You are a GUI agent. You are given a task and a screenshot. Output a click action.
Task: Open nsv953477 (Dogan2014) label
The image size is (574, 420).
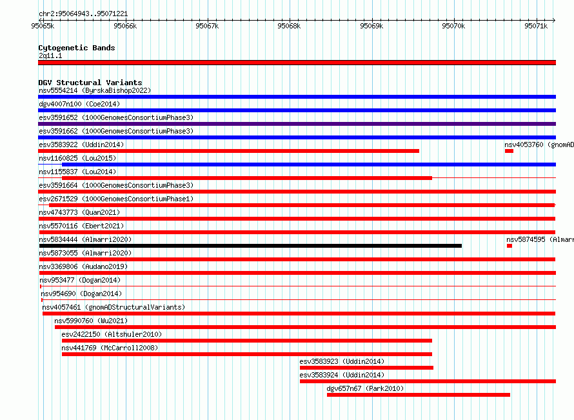pos(80,280)
